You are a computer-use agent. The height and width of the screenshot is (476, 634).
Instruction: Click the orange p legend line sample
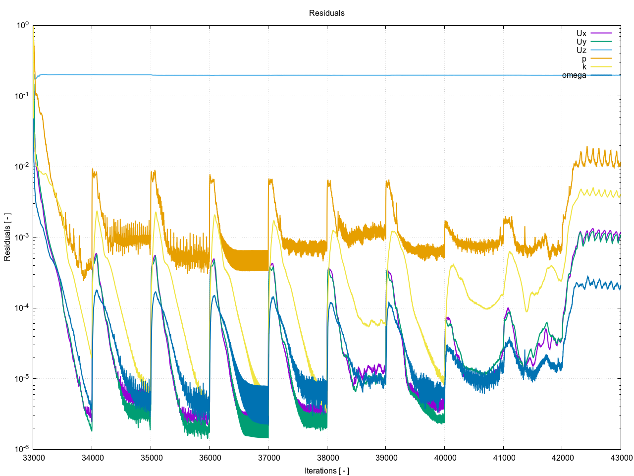[601, 59]
